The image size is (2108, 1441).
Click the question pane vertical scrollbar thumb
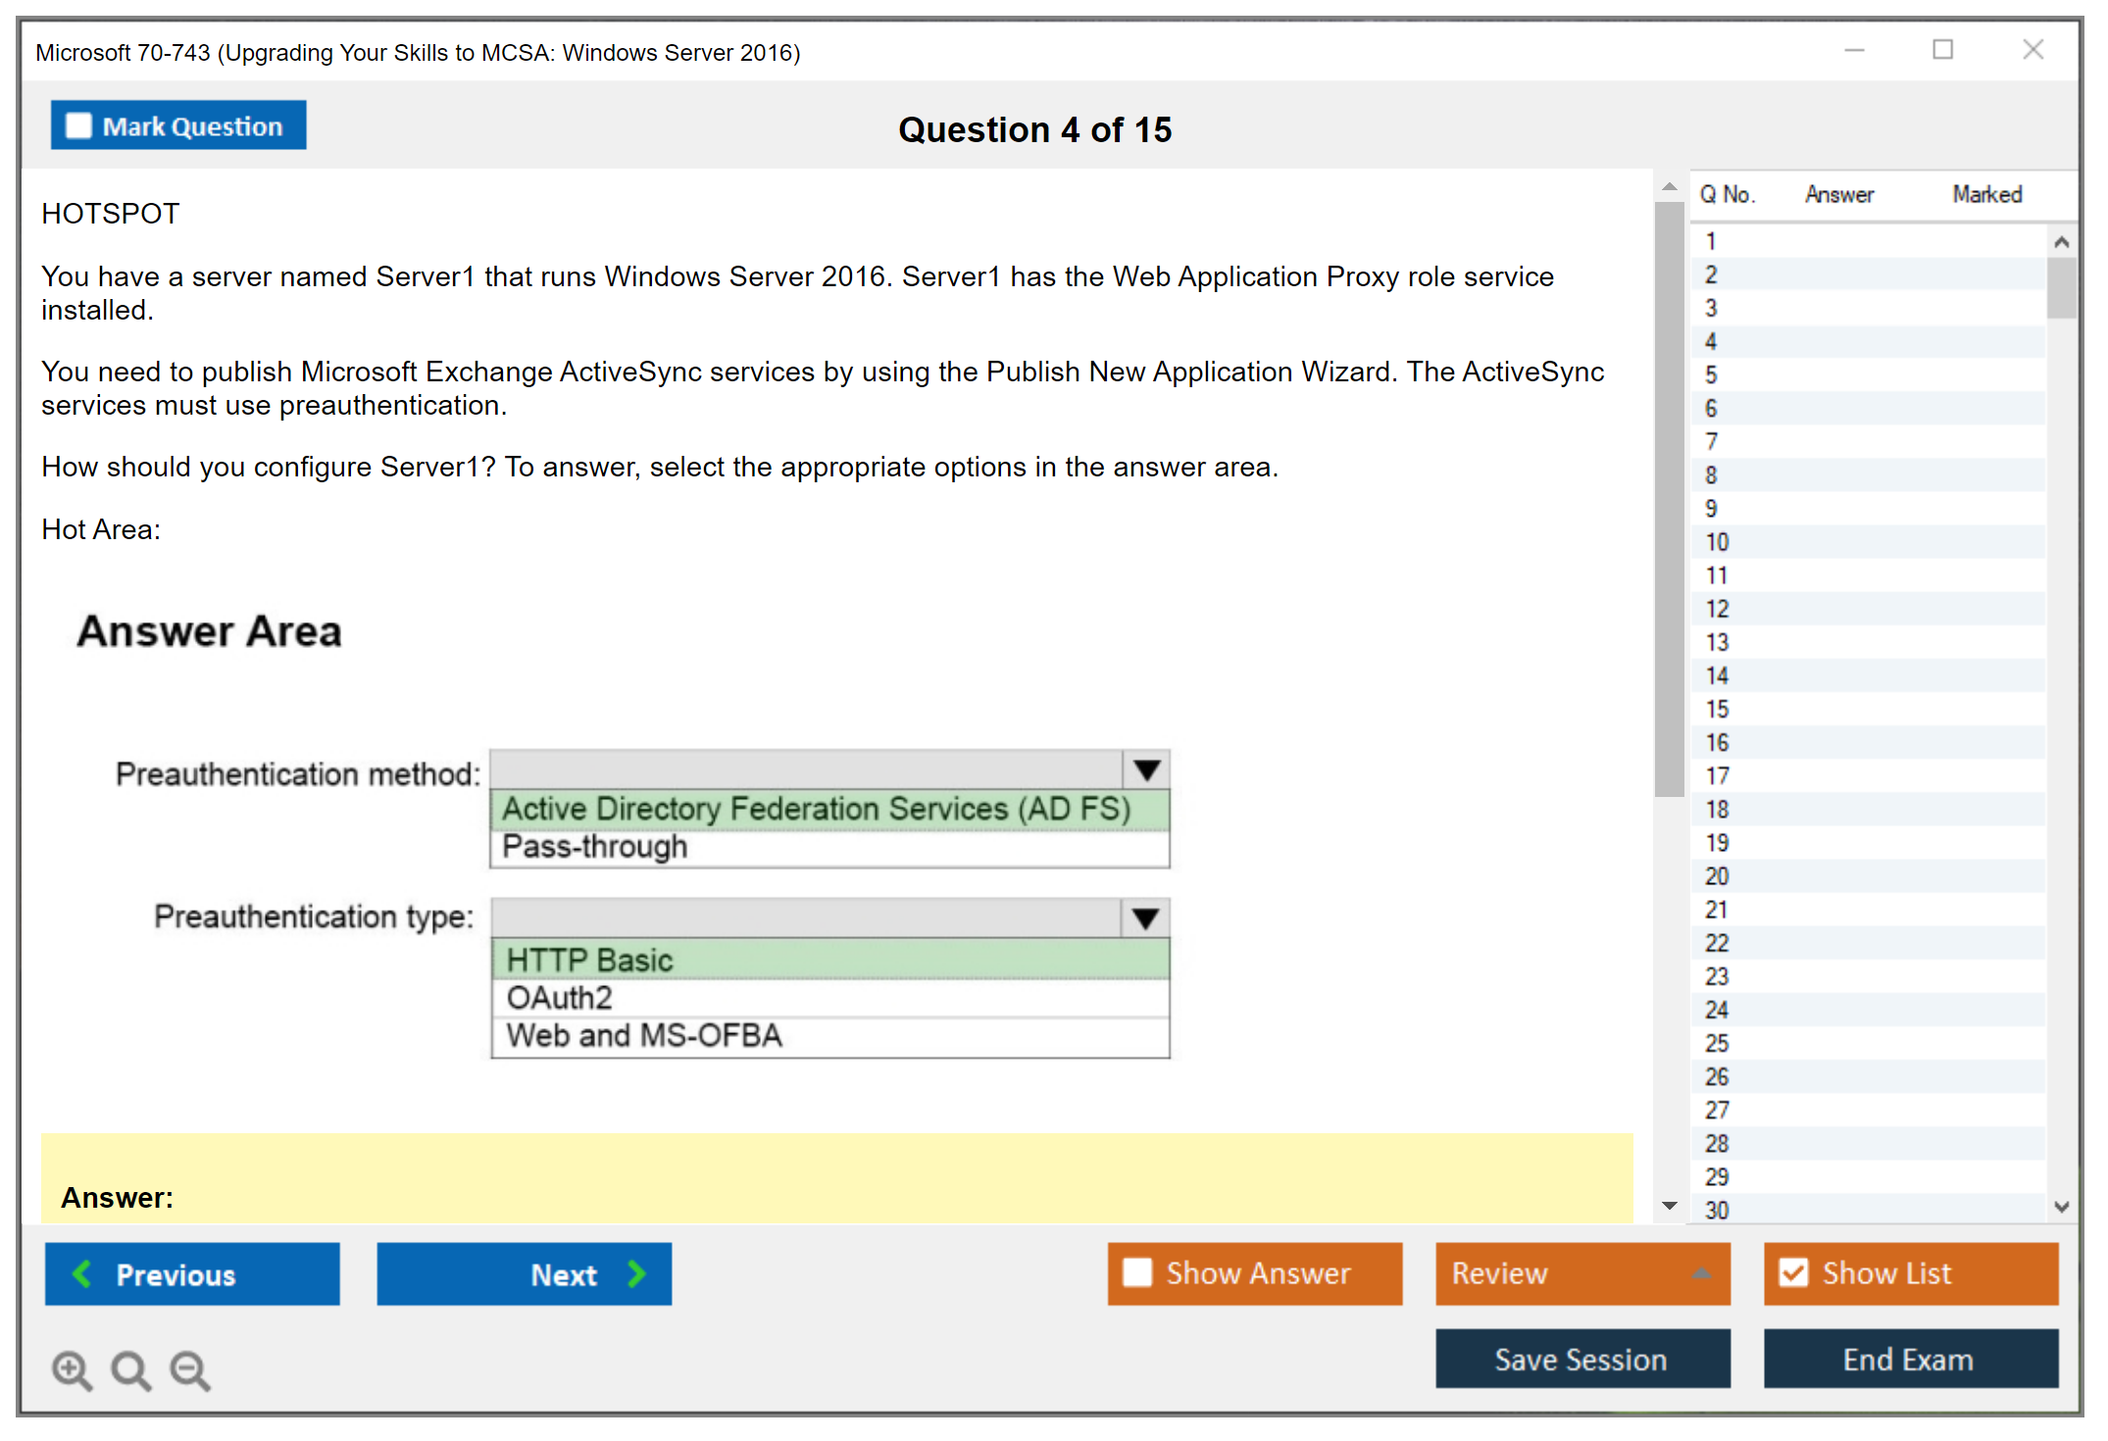coord(1669,500)
